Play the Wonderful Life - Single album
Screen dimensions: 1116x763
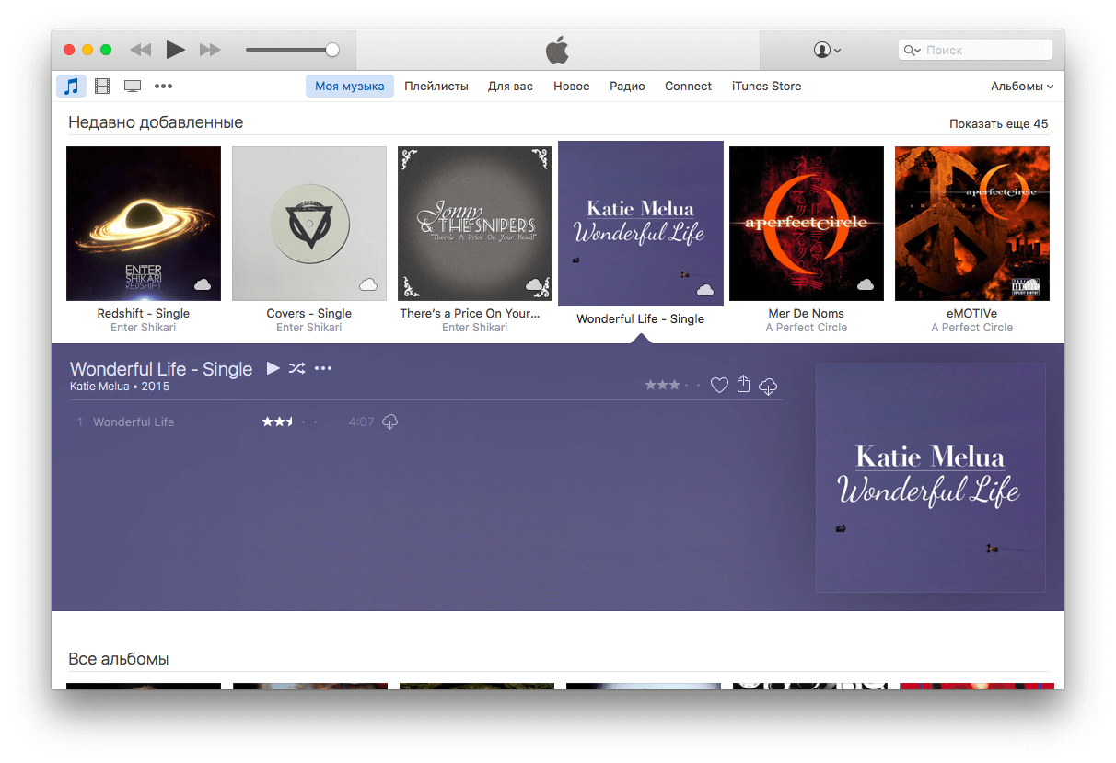(273, 368)
